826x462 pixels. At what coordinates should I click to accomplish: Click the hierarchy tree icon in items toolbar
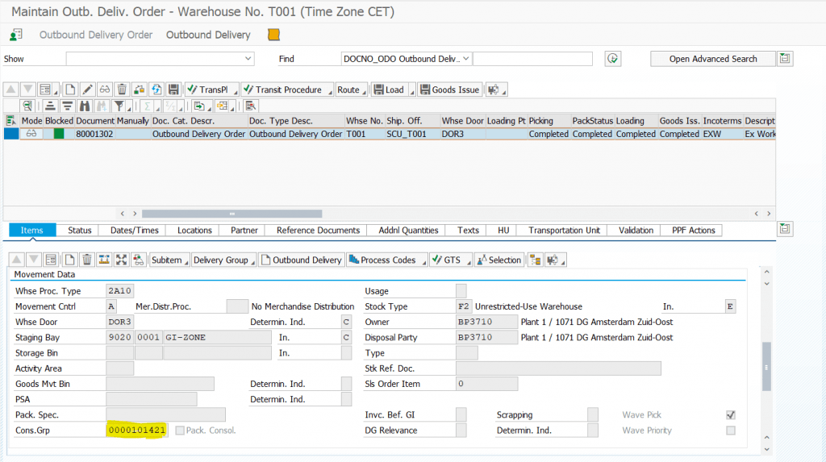click(x=536, y=260)
